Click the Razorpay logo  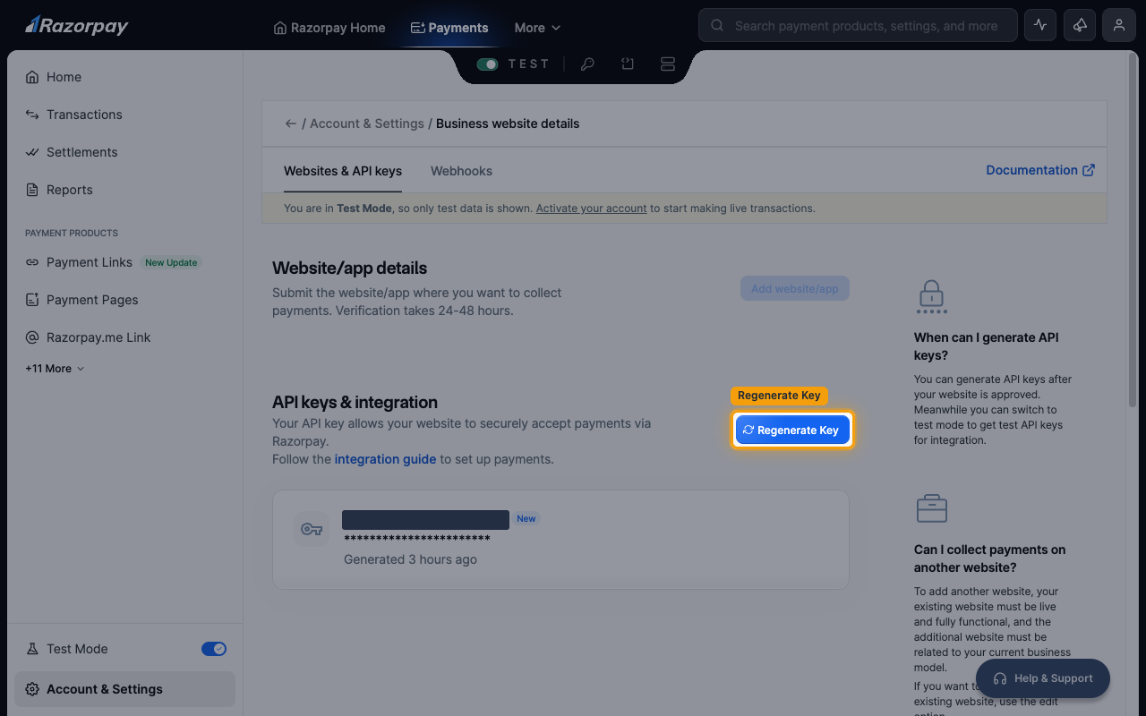pos(76,25)
